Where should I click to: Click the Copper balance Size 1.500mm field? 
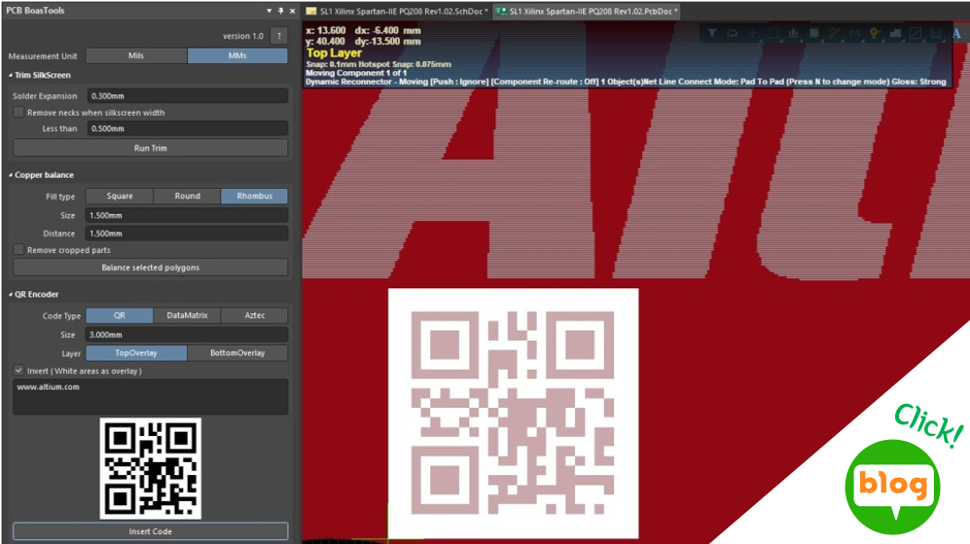pyautogui.click(x=187, y=215)
